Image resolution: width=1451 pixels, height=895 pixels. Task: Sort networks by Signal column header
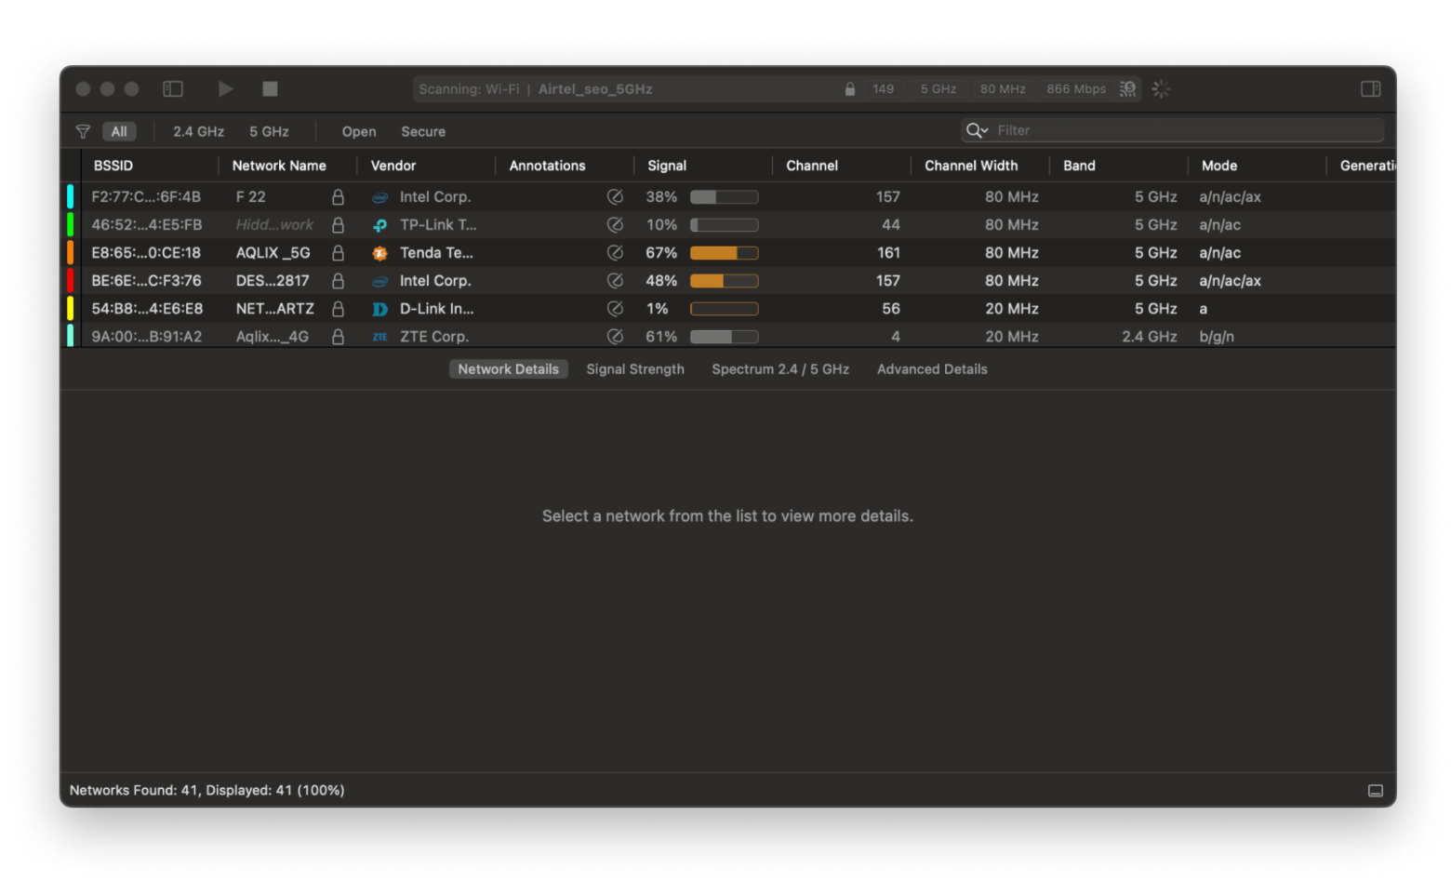click(x=667, y=166)
